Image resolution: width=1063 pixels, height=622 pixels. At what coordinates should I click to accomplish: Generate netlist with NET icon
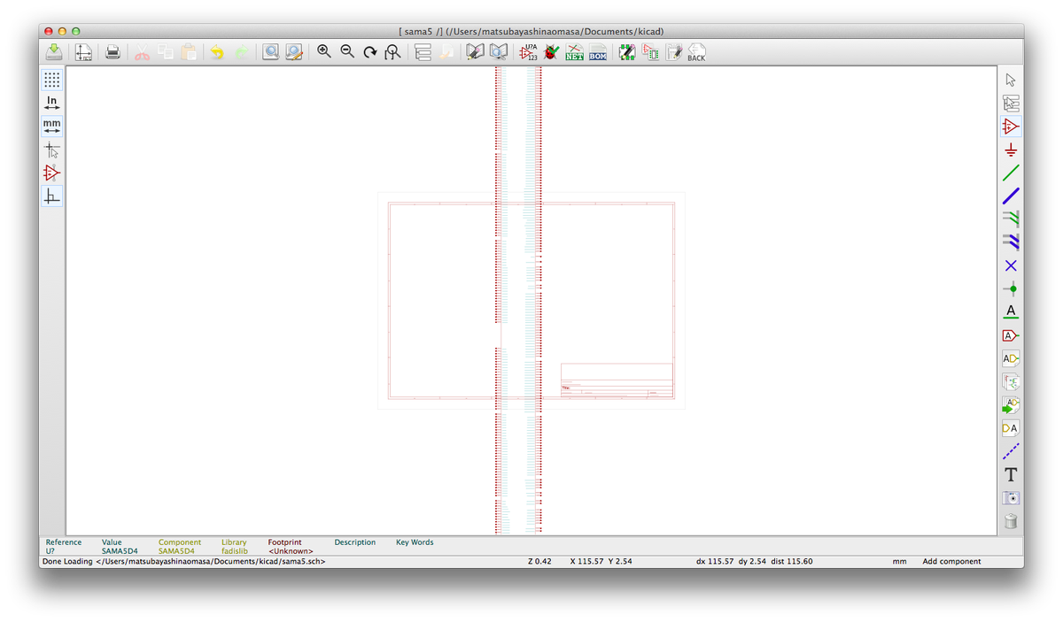tap(575, 52)
